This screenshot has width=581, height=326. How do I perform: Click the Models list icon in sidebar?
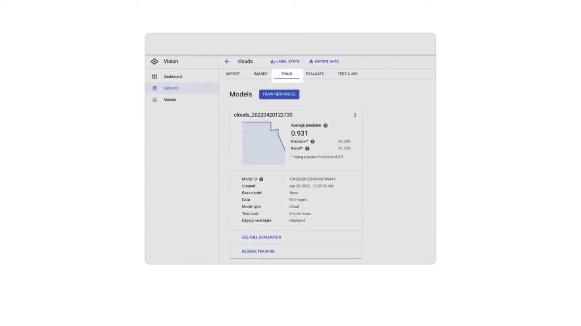click(x=154, y=100)
